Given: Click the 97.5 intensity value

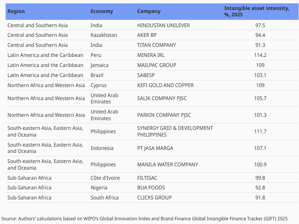Looking at the screenshot, I should [260, 25].
